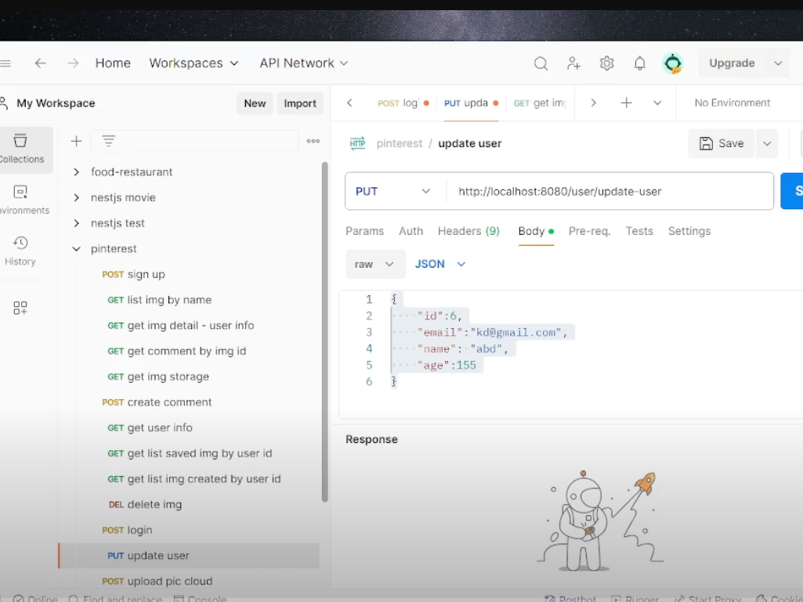
Task: Click the three-dot collections options icon
Action: (313, 141)
